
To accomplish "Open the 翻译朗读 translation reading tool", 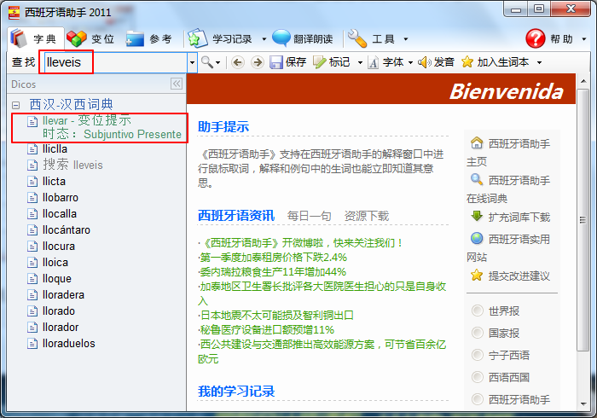I will [303, 39].
